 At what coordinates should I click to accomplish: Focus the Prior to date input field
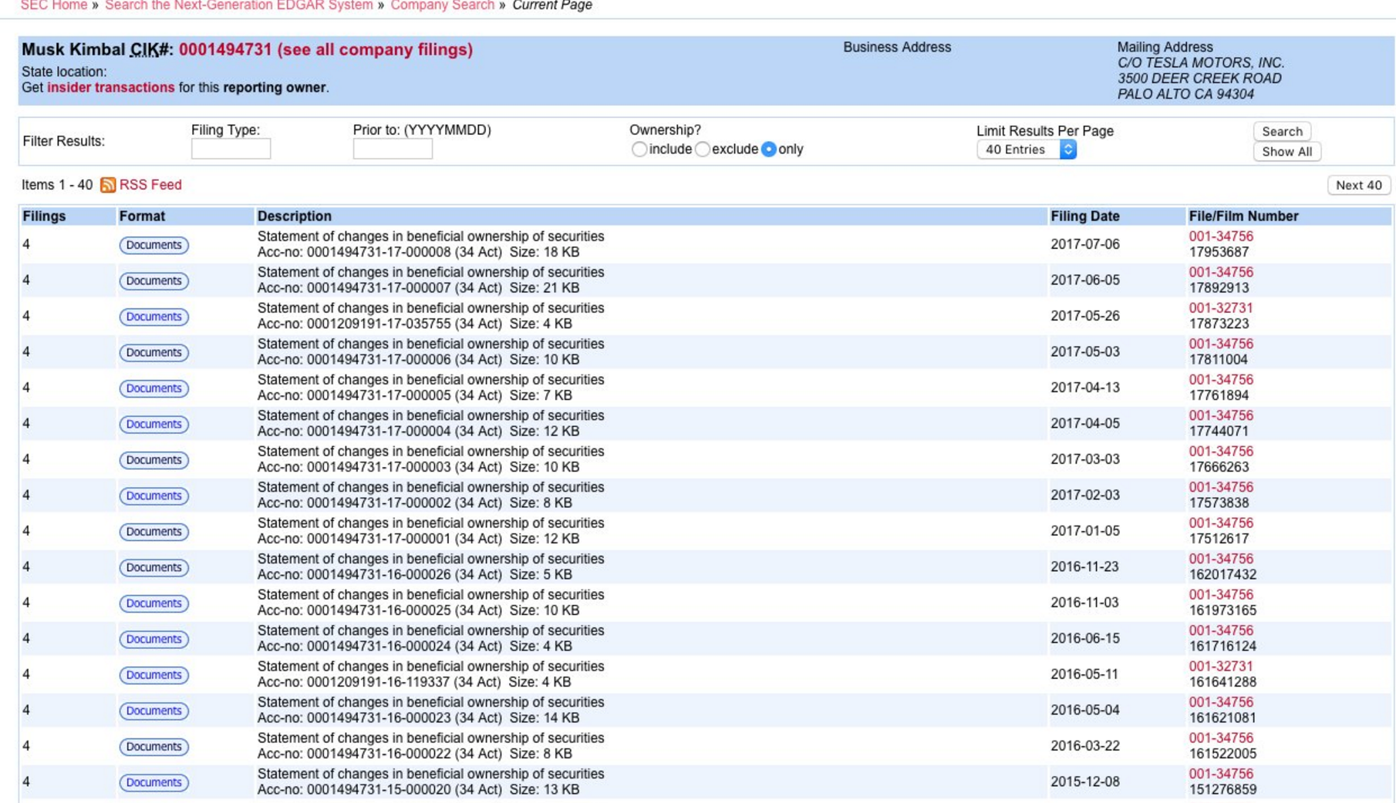[393, 150]
